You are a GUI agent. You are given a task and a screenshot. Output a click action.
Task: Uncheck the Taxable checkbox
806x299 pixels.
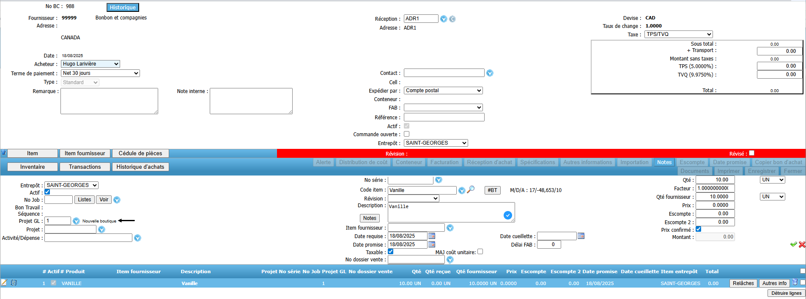pyautogui.click(x=391, y=252)
